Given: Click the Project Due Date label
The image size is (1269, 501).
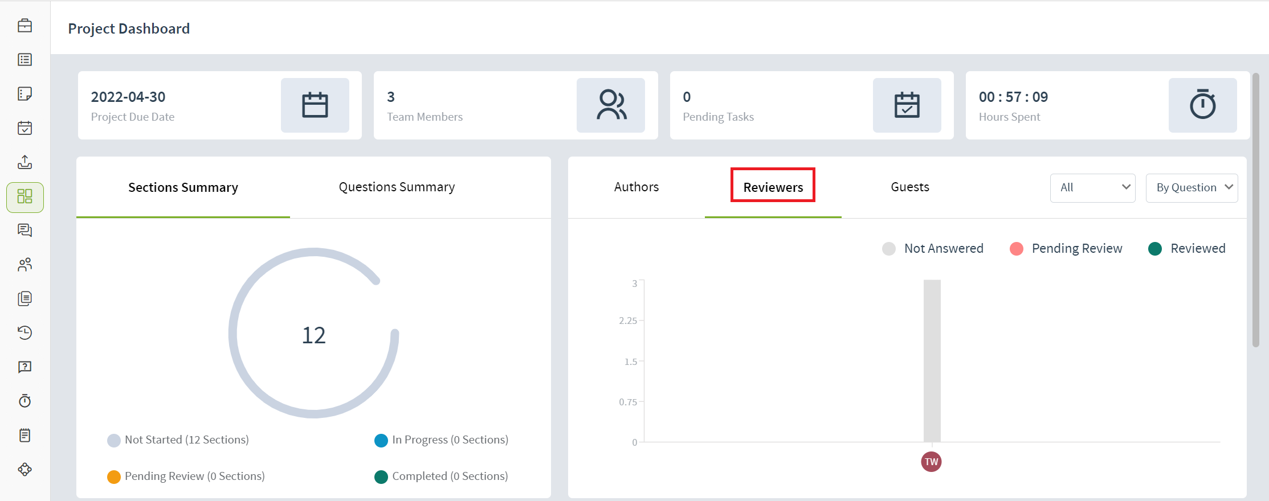Looking at the screenshot, I should coord(133,117).
